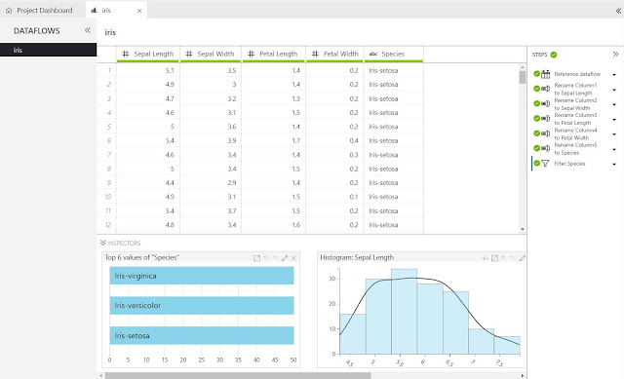The height and width of the screenshot is (379, 624).
Task: Open dropdown for Reference dataflow step
Action: [614, 74]
